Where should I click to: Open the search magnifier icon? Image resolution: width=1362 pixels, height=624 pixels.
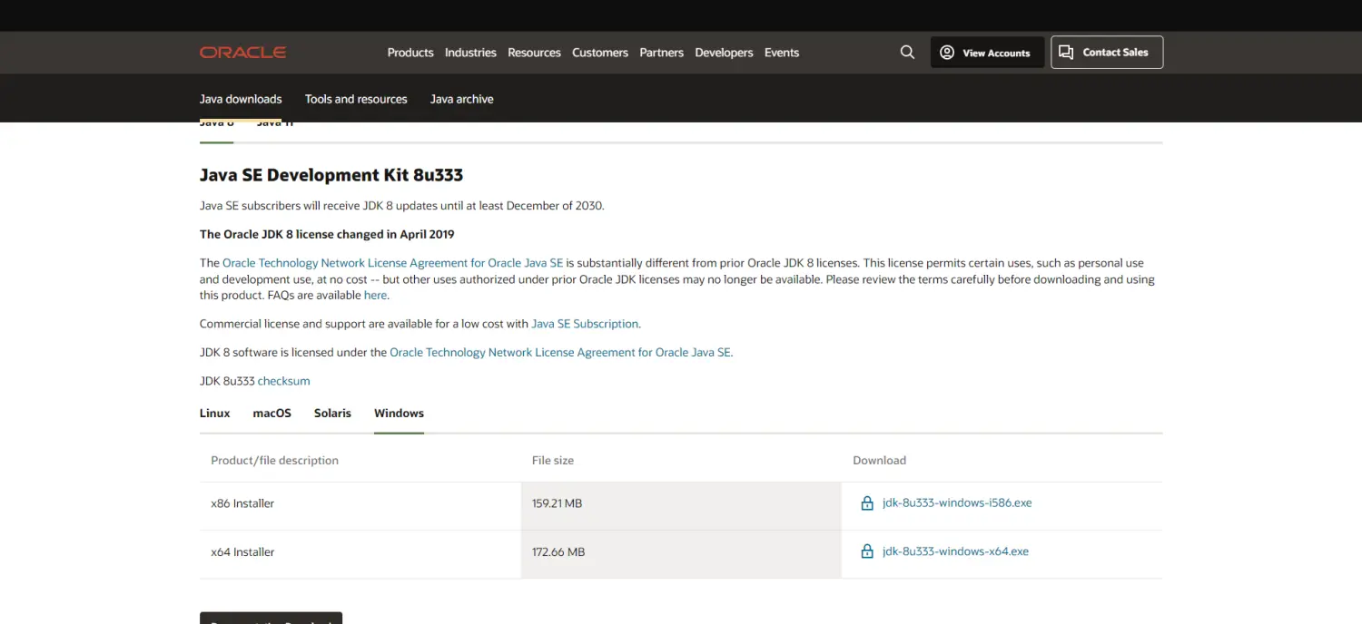907,53
